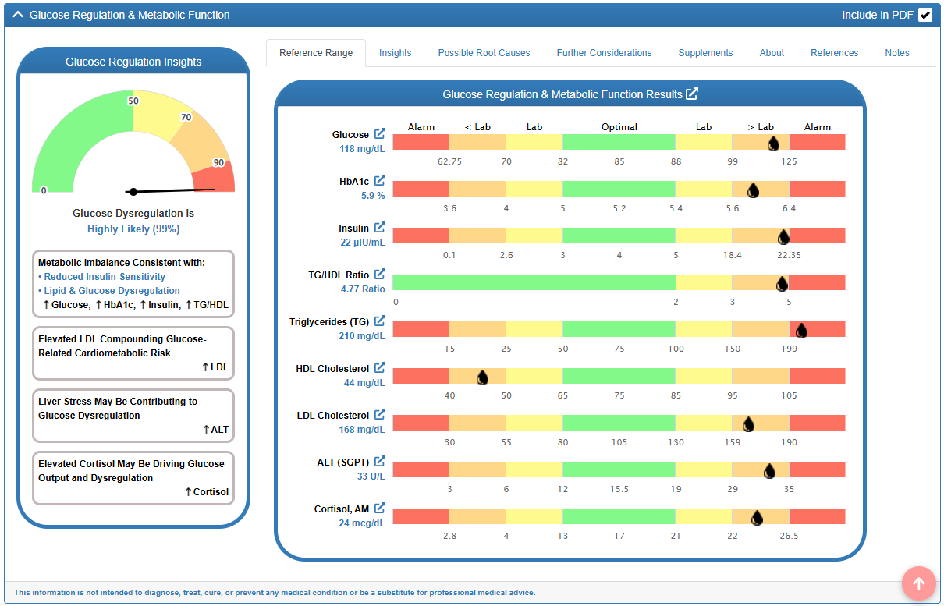The width and height of the screenshot is (944, 606).
Task: Switch to the References tab
Action: click(x=834, y=53)
